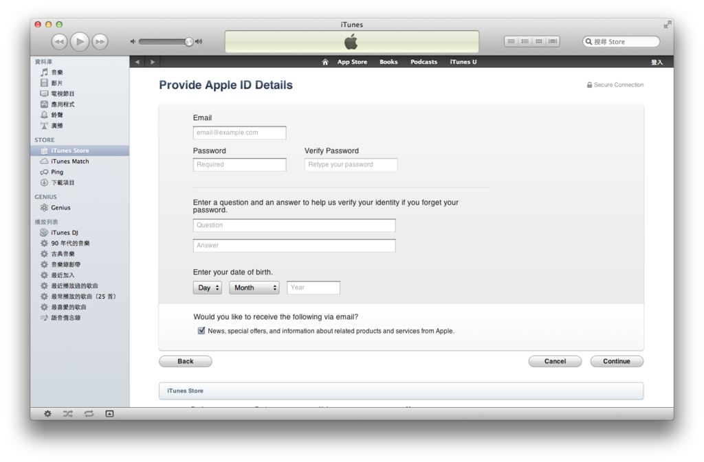Switch to the App Store tab
The image size is (704, 462).
(x=352, y=62)
